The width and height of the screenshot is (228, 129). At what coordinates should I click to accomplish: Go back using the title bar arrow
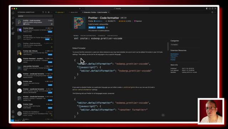click(80, 9)
